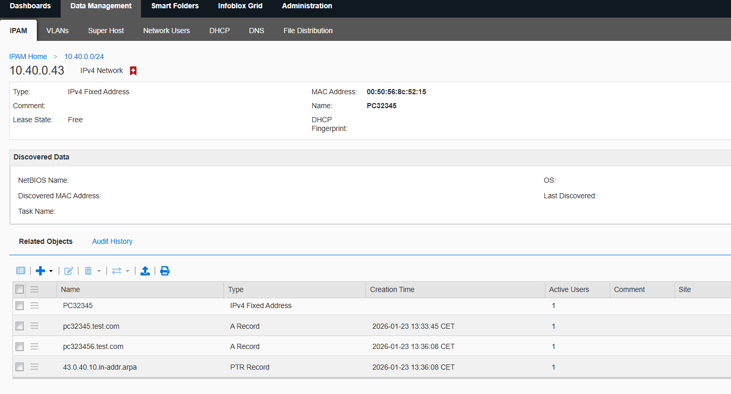
Task: Switch to the Super Host tab
Action: (x=106, y=31)
